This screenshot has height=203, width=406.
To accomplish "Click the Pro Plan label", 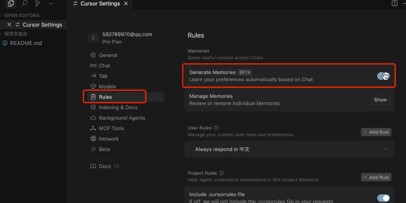I will coord(112,42).
